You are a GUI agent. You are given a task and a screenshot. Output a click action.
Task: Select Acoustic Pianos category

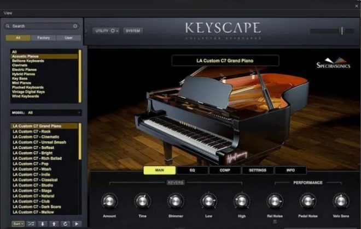coord(44,56)
